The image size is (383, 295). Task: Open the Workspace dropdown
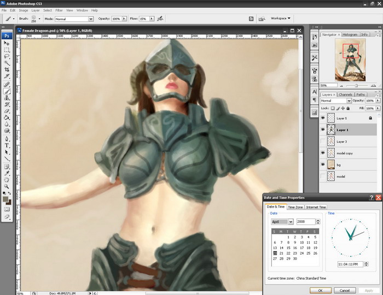(281, 18)
